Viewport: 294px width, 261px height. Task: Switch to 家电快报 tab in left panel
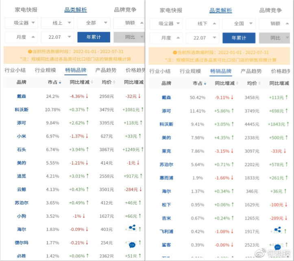click(26, 10)
